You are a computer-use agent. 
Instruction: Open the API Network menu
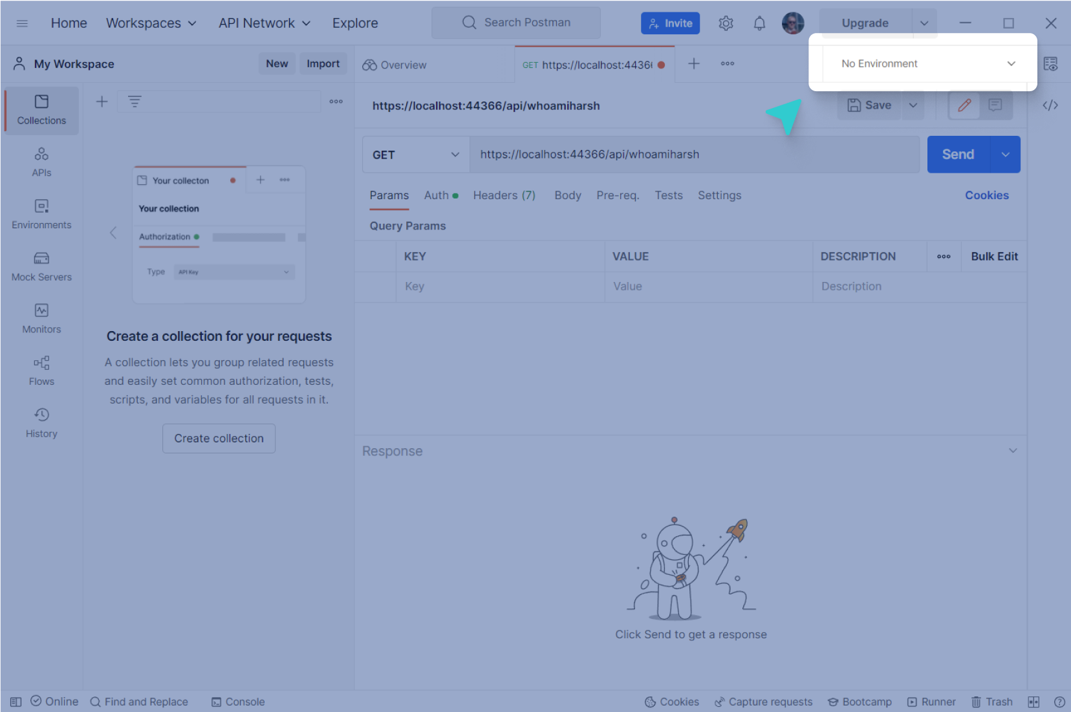pos(264,23)
